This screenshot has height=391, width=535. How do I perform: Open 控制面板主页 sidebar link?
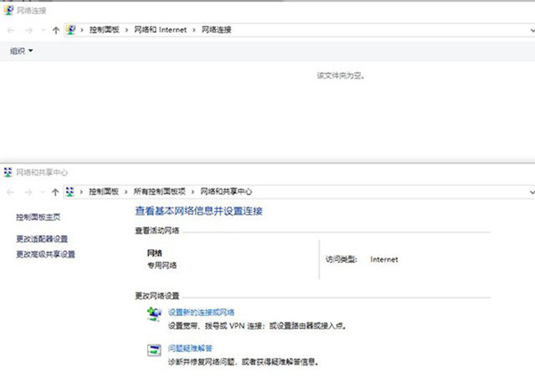38,217
